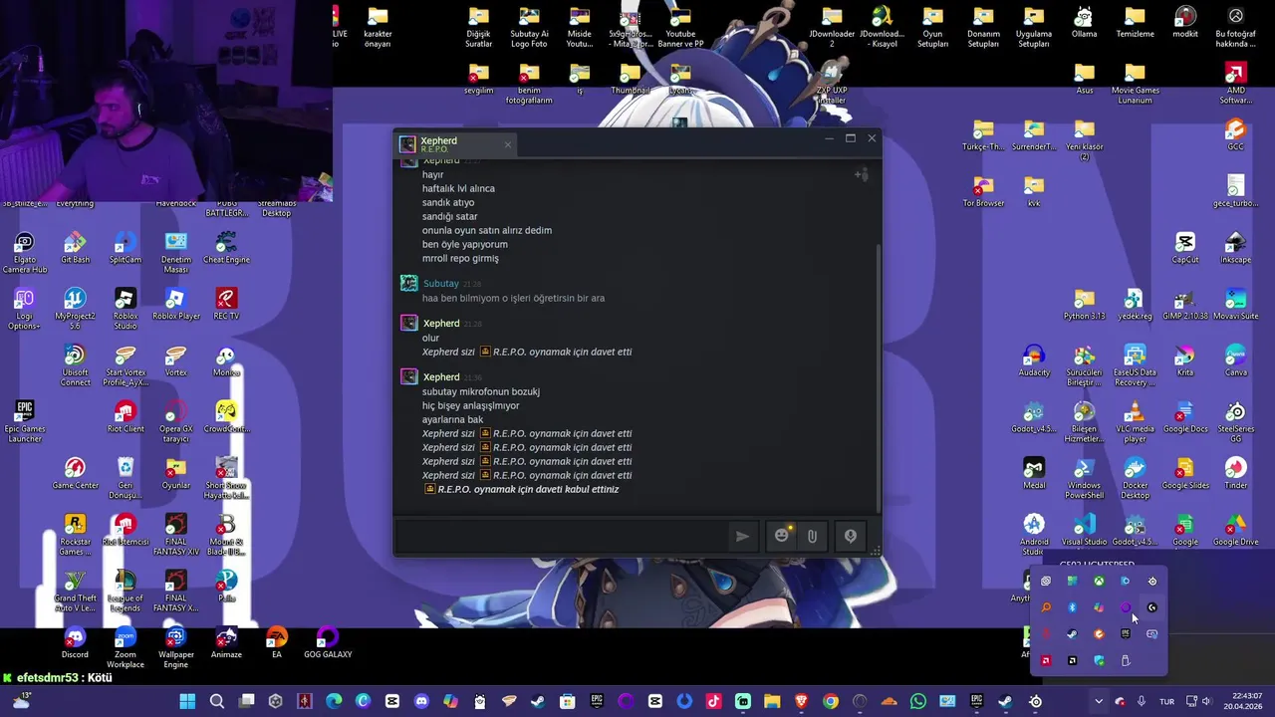Viewport: 1275px width, 717px height.
Task: Click Epic Games icon in tray overflow
Action: (x=1126, y=633)
